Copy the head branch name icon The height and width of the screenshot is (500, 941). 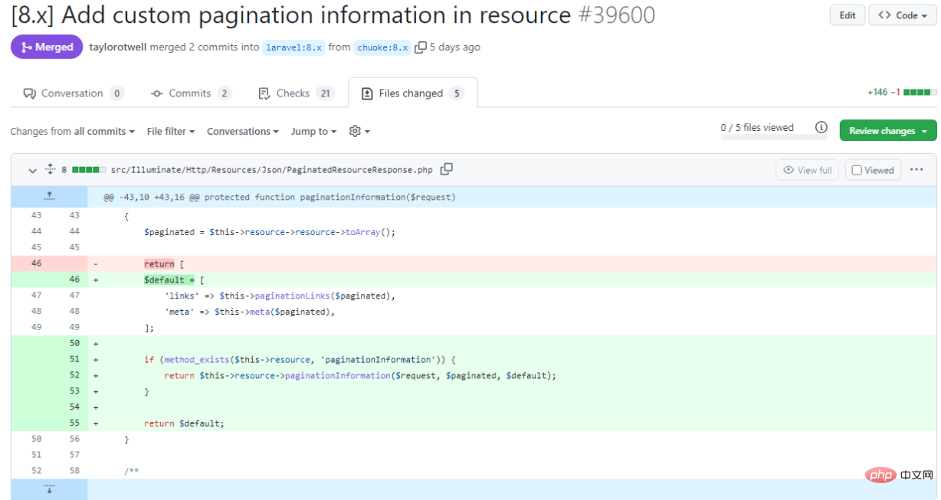click(x=421, y=47)
